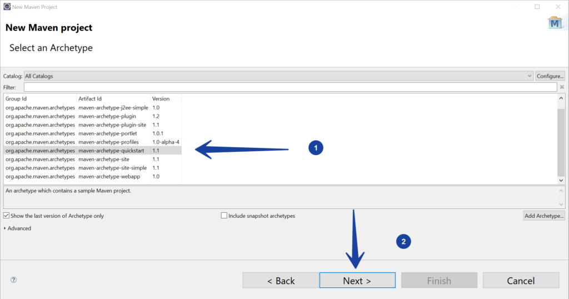Click archetype list scroll up arrow
569x299 pixels.
[561, 98]
